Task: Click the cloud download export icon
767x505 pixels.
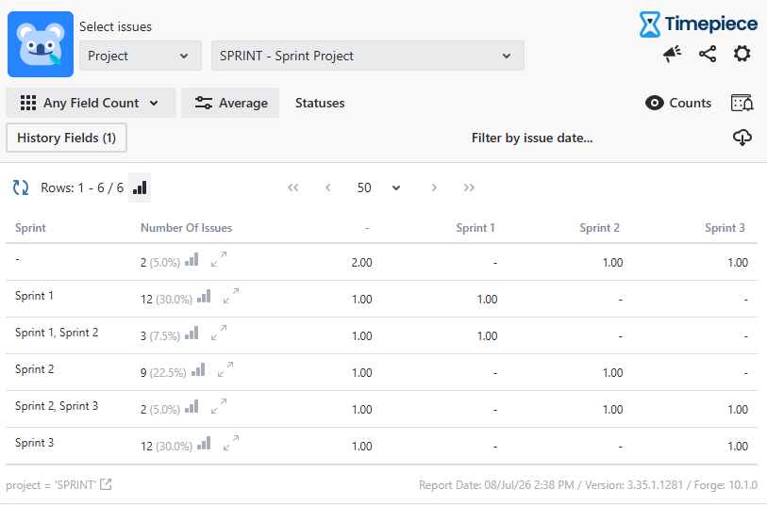Action: pyautogui.click(x=742, y=138)
